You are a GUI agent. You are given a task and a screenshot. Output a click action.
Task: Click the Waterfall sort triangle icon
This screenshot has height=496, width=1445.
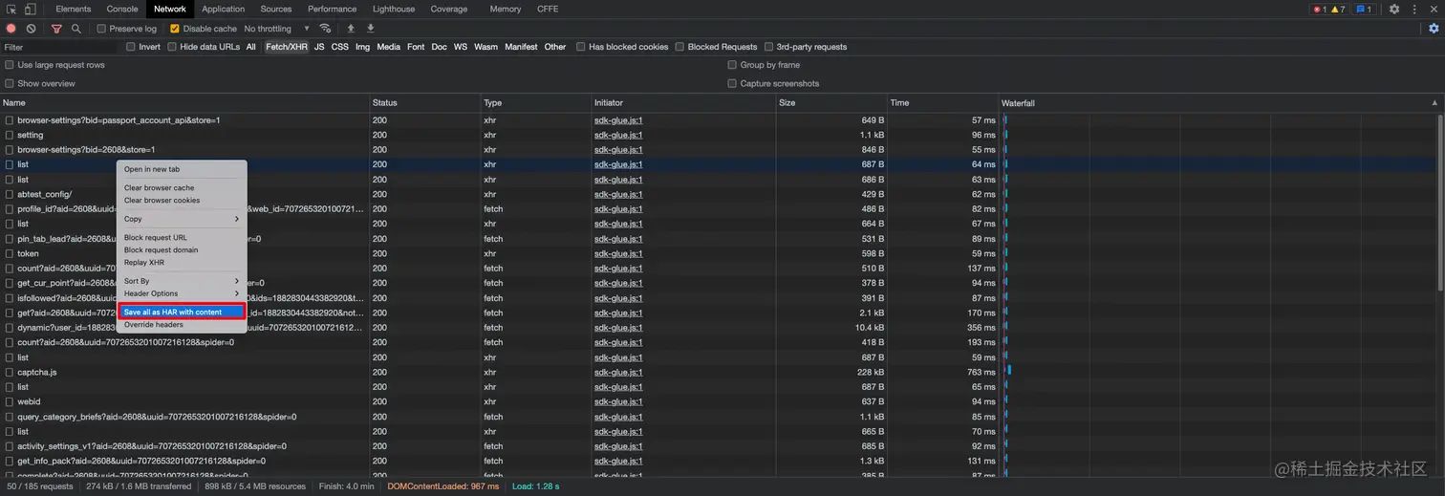point(1434,103)
